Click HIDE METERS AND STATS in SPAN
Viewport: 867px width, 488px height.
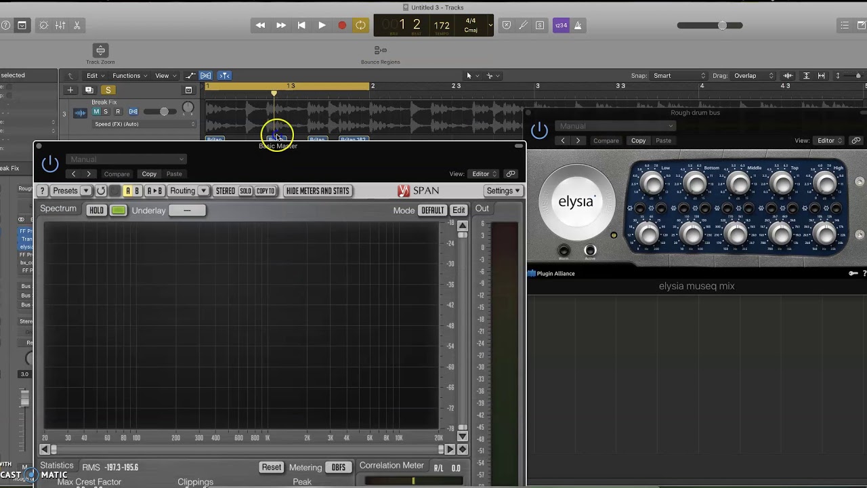(x=318, y=191)
